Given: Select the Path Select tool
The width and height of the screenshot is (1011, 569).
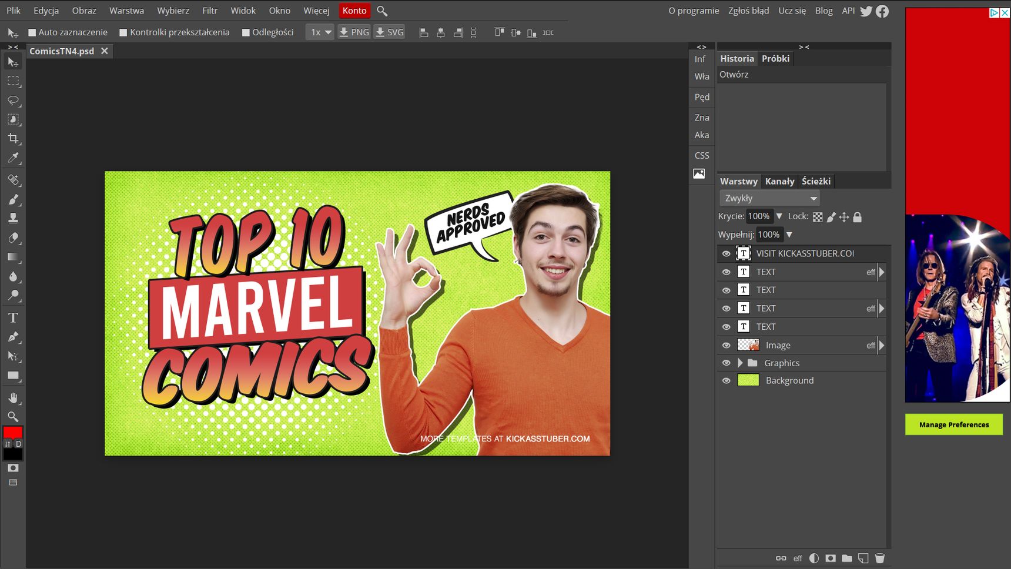Looking at the screenshot, I should (x=13, y=356).
